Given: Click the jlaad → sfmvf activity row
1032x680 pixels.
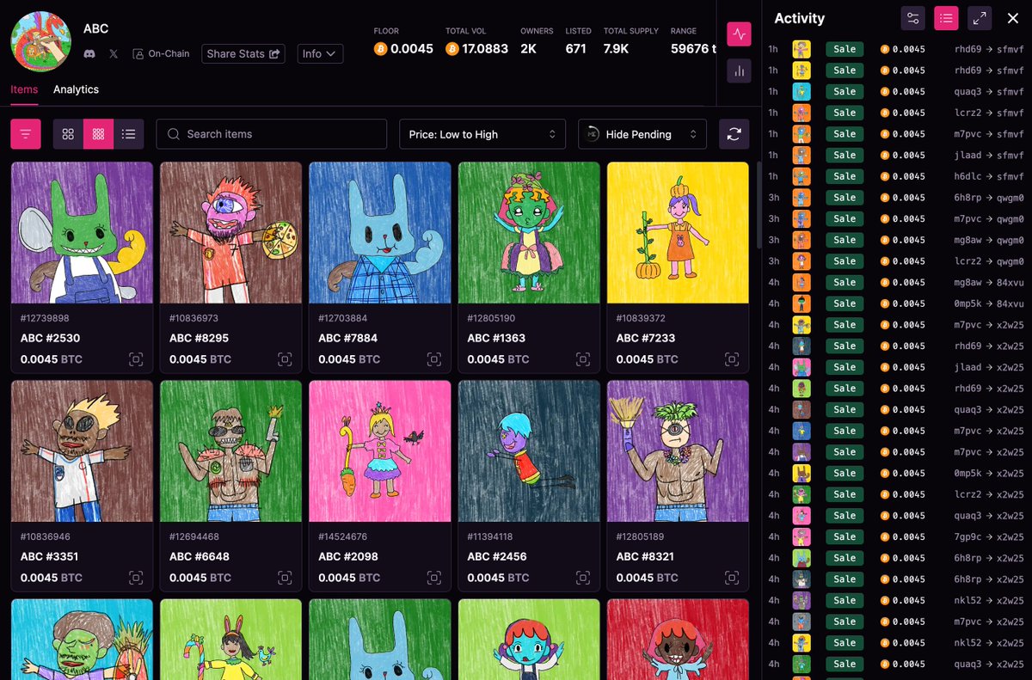Looking at the screenshot, I should [x=896, y=155].
